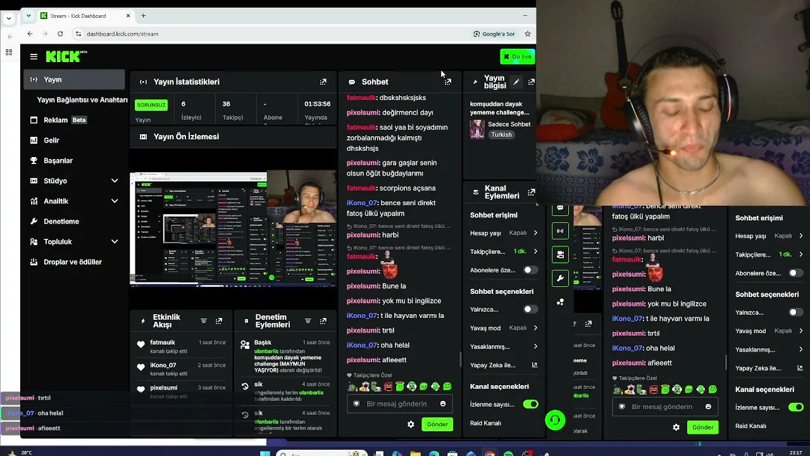This screenshot has width=810, height=456.
Task: Open the emoji picker in the browser chat box
Action: click(443, 403)
